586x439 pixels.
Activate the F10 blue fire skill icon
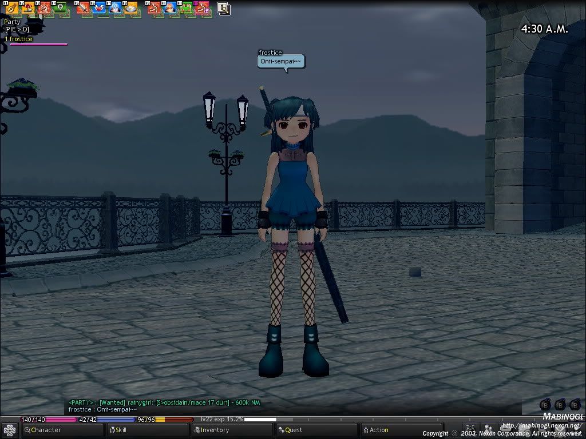pyautogui.click(x=169, y=8)
